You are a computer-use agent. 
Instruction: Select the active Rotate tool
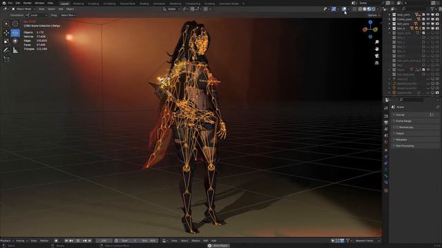pos(15,33)
